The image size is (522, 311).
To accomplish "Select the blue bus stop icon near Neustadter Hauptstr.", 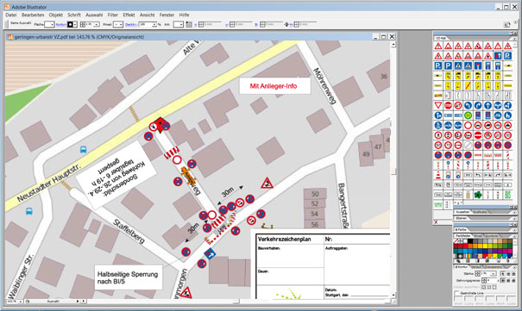I will pyautogui.click(x=83, y=150).
